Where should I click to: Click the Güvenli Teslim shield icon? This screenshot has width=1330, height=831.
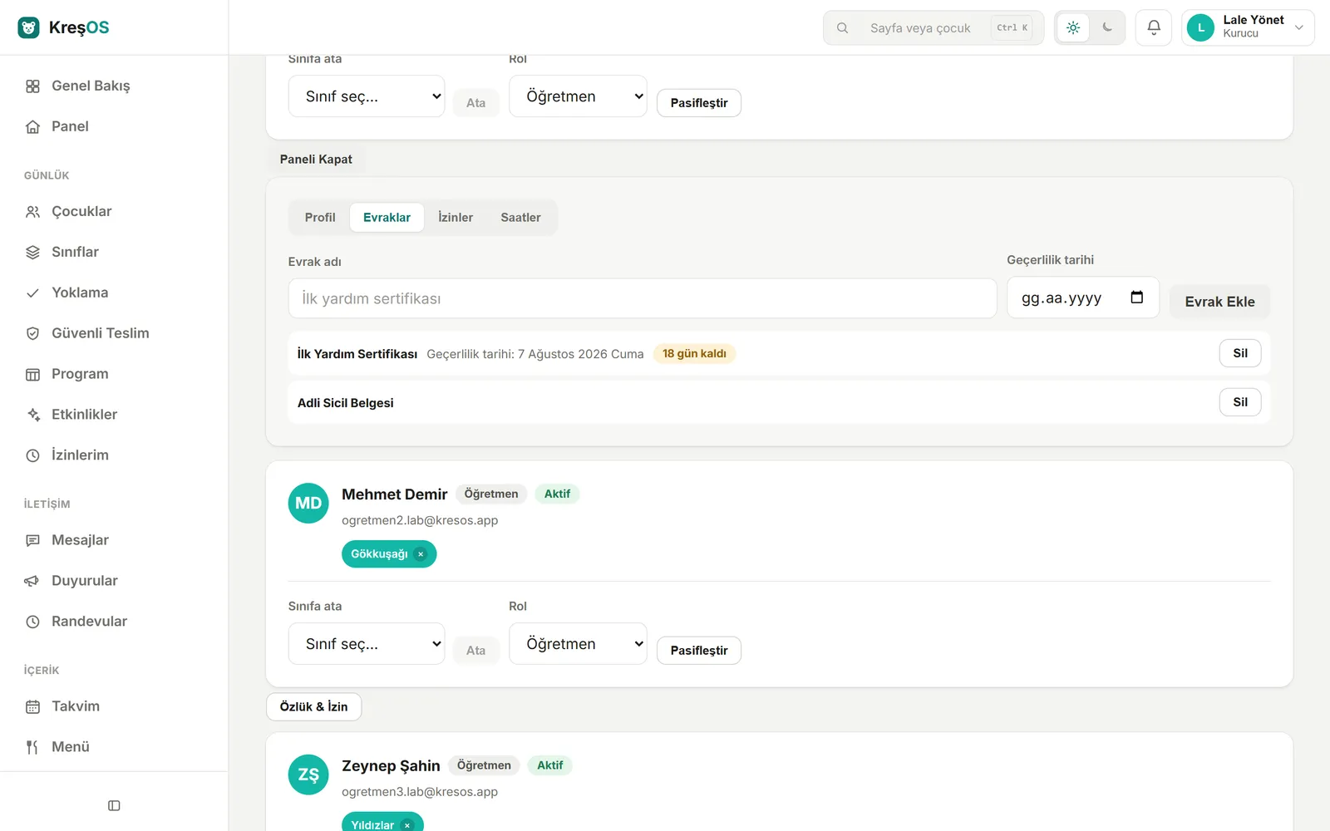tap(32, 334)
